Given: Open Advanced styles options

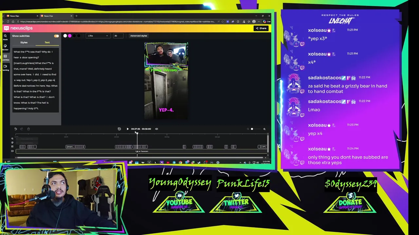Looking at the screenshot, I should (x=138, y=36).
